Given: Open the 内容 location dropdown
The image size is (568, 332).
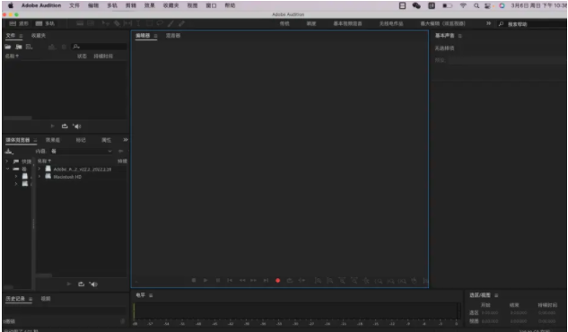Looking at the screenshot, I should (82, 151).
